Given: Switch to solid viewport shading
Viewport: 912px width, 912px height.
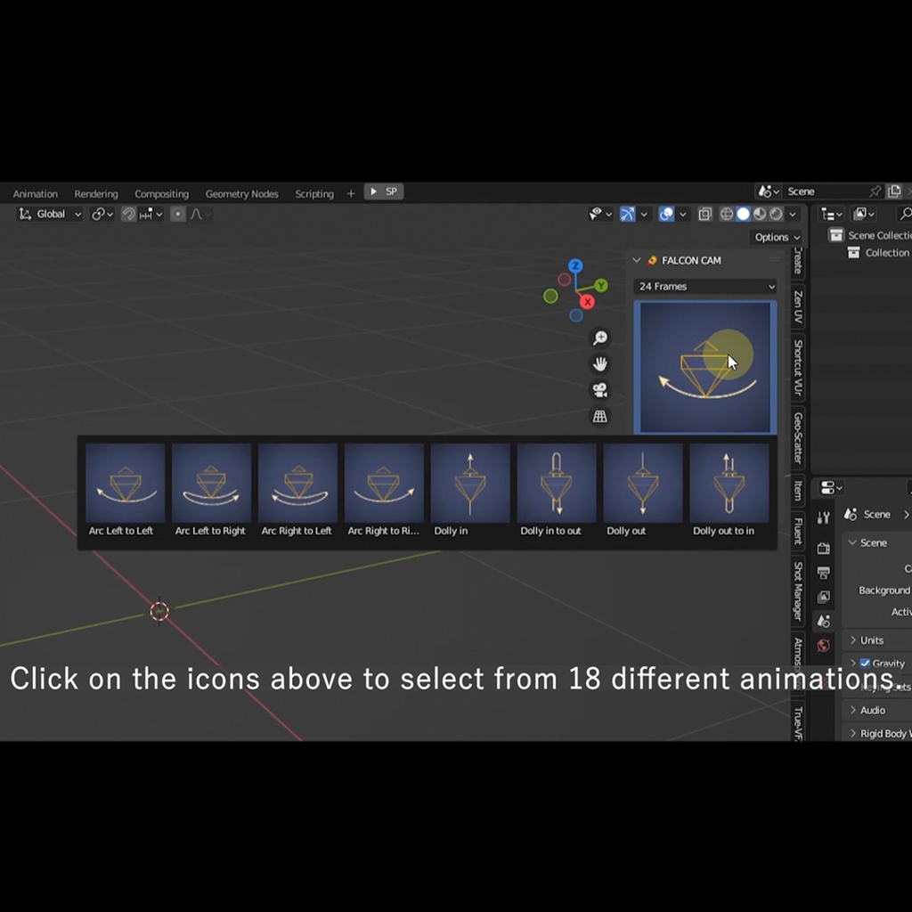Looking at the screenshot, I should coord(743,214).
